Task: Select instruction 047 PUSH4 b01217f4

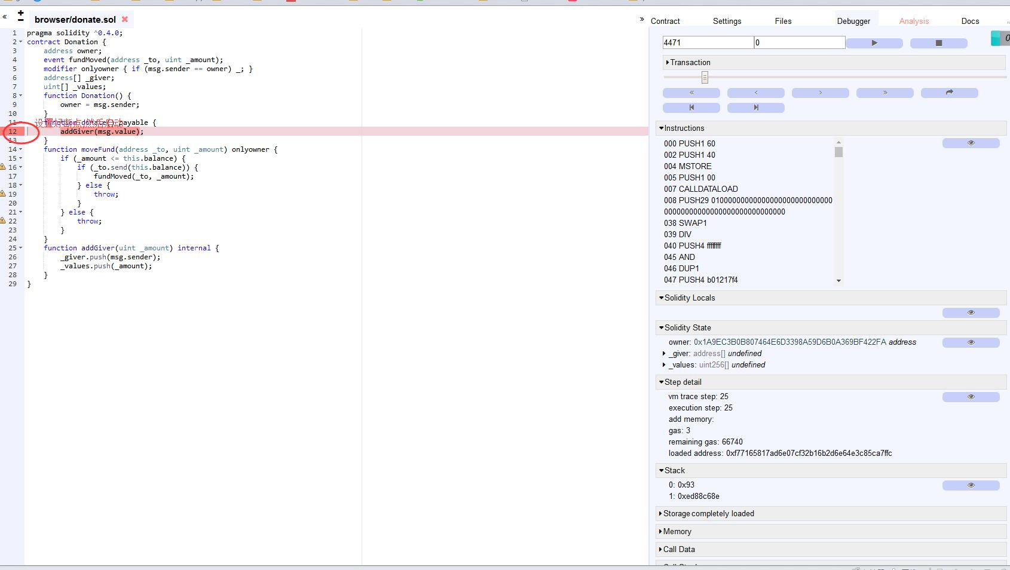Action: tap(701, 280)
